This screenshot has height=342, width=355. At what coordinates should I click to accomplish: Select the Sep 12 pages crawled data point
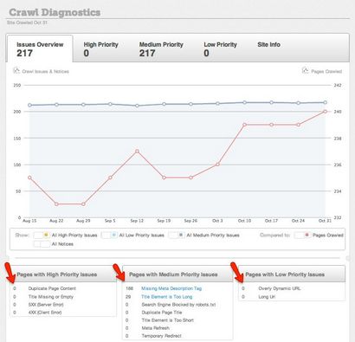pyautogui.click(x=137, y=152)
